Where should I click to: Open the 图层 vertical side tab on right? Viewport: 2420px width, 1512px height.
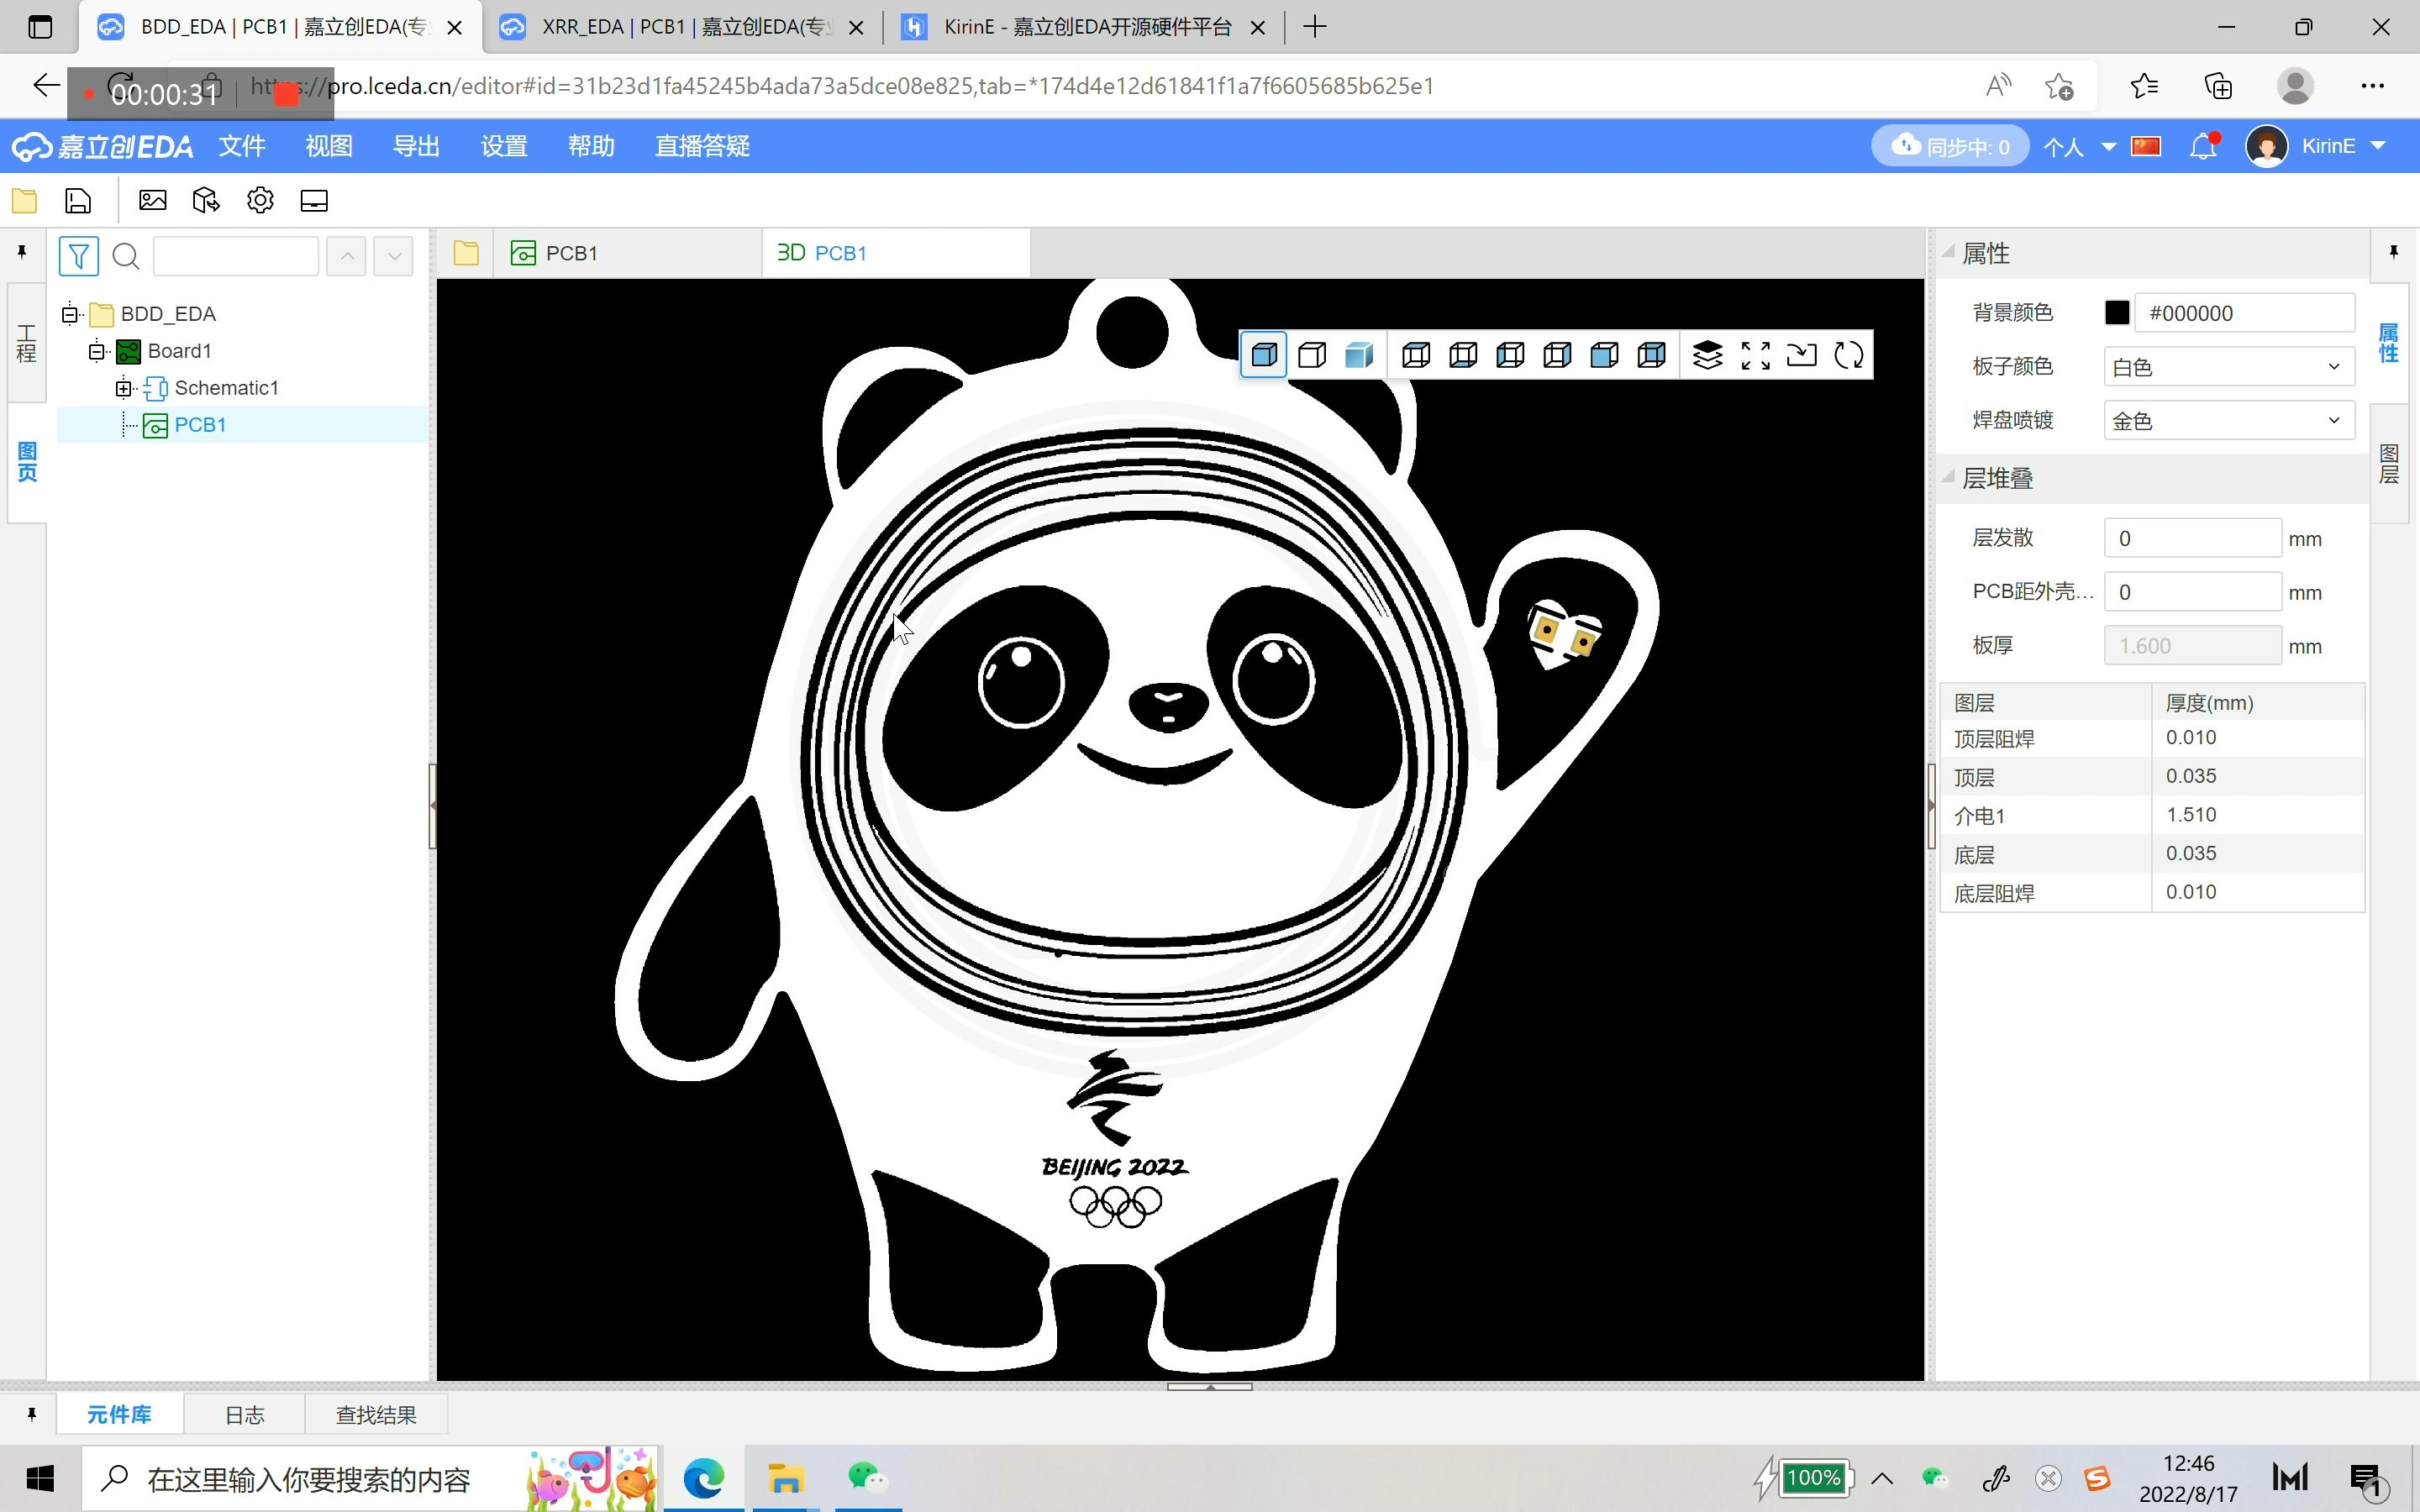click(2389, 464)
